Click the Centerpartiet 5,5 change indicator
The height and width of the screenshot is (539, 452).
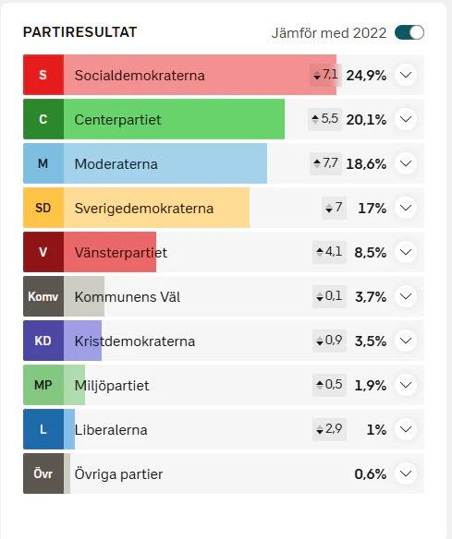(x=324, y=119)
